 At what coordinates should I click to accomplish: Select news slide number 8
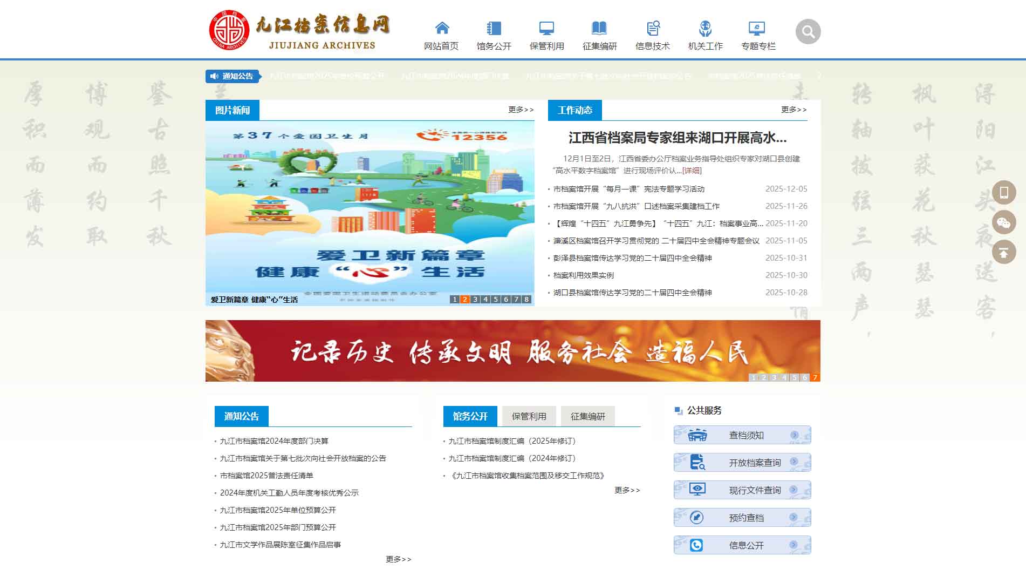click(526, 299)
